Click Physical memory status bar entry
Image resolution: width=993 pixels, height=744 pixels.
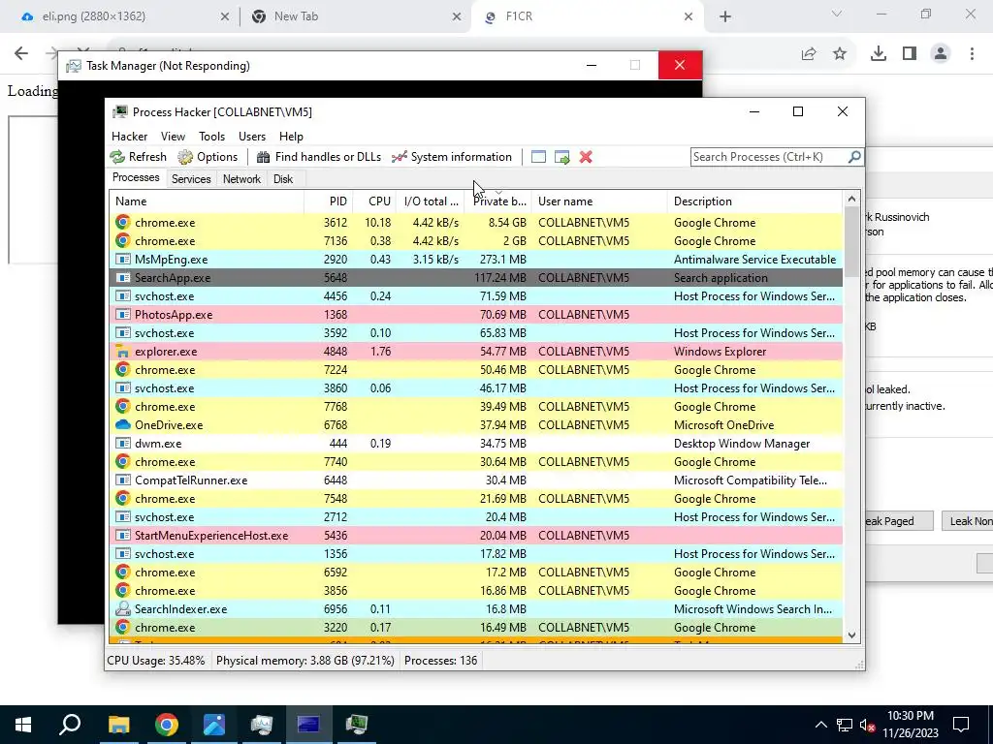305,661
